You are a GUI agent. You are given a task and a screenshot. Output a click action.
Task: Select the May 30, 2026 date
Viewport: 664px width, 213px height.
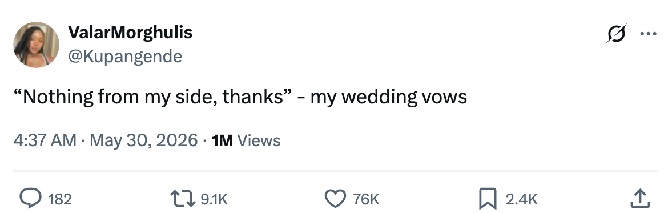tap(143, 140)
